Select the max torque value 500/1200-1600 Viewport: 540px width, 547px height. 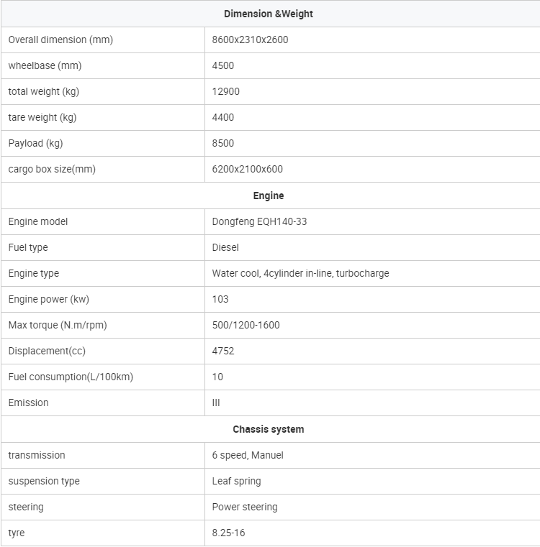(x=246, y=325)
